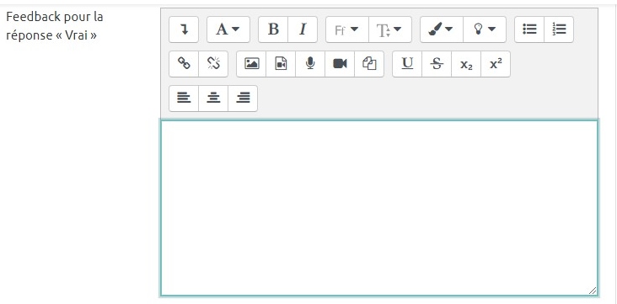Open the text color brush dropdown
The width and height of the screenshot is (617, 304).
coord(442,29)
